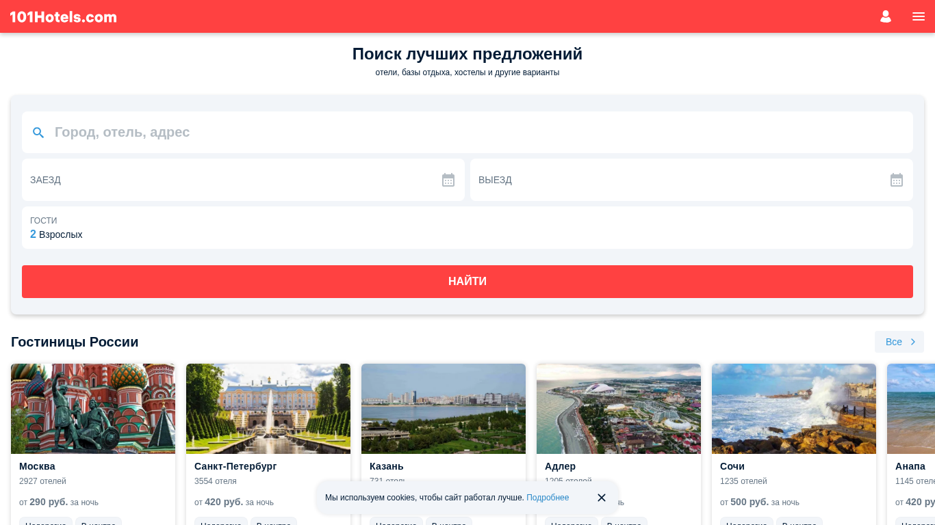Click the 'от 290 руб. за ночь' price

[x=59, y=502]
